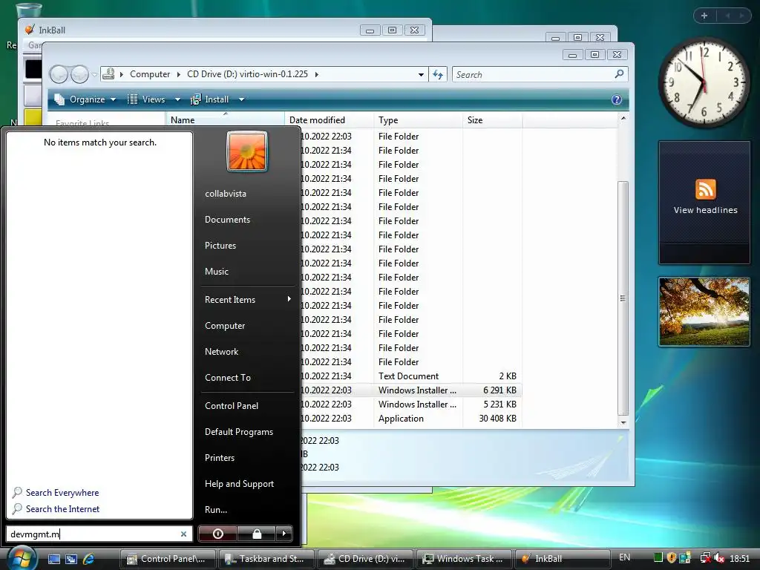Open the Organize dropdown menu
This screenshot has height=570, width=760.
pos(85,99)
